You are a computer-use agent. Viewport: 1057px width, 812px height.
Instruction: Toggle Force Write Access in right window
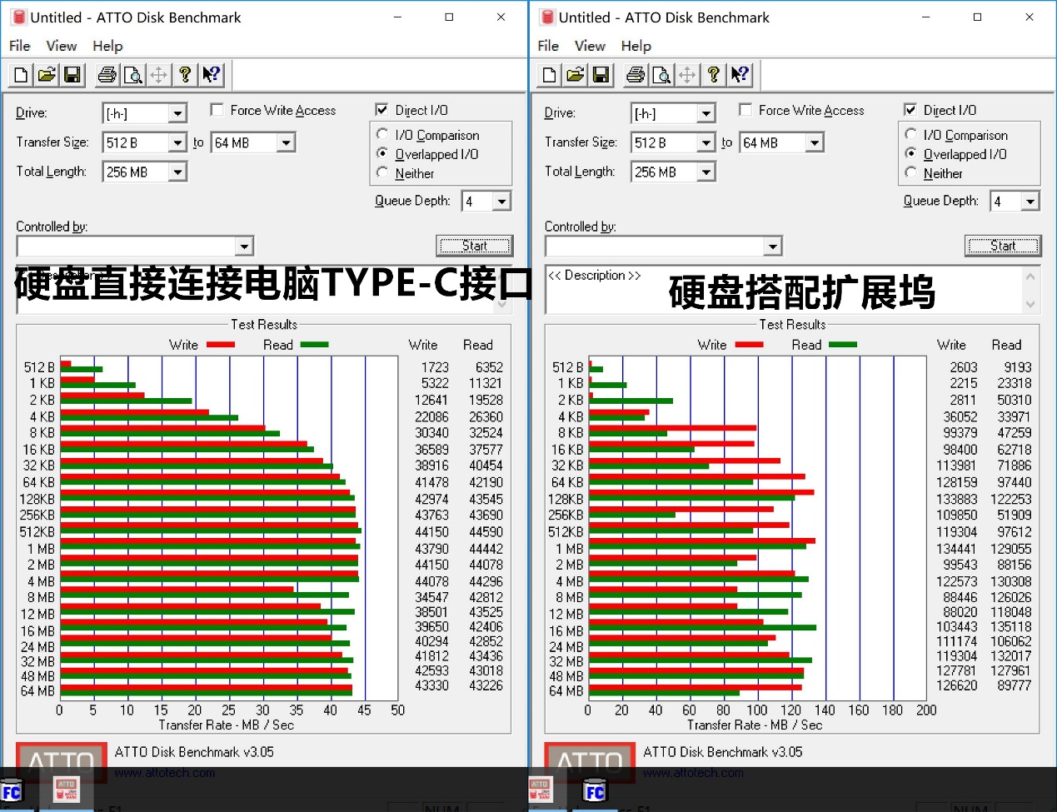745,110
